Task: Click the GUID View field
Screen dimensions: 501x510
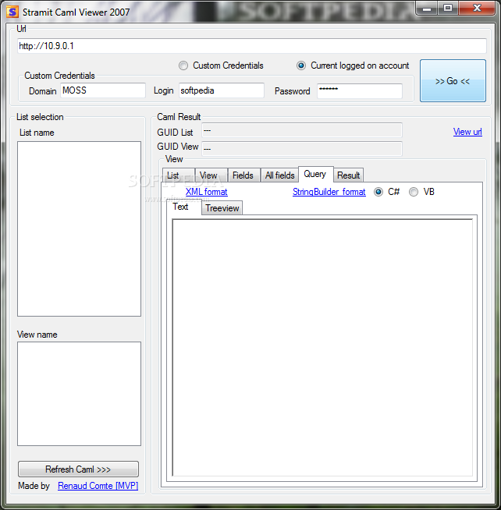Action: click(x=302, y=149)
